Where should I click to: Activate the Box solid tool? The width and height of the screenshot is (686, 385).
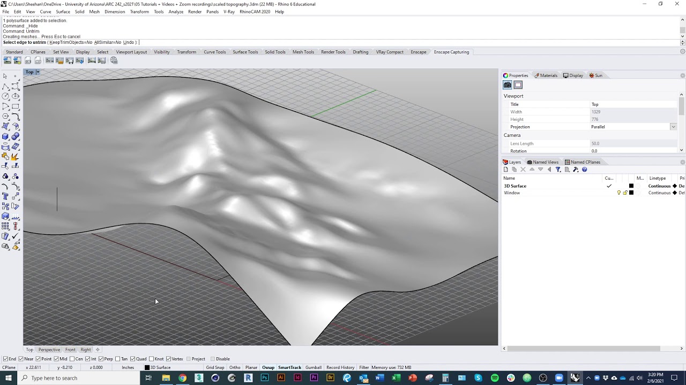click(x=5, y=136)
